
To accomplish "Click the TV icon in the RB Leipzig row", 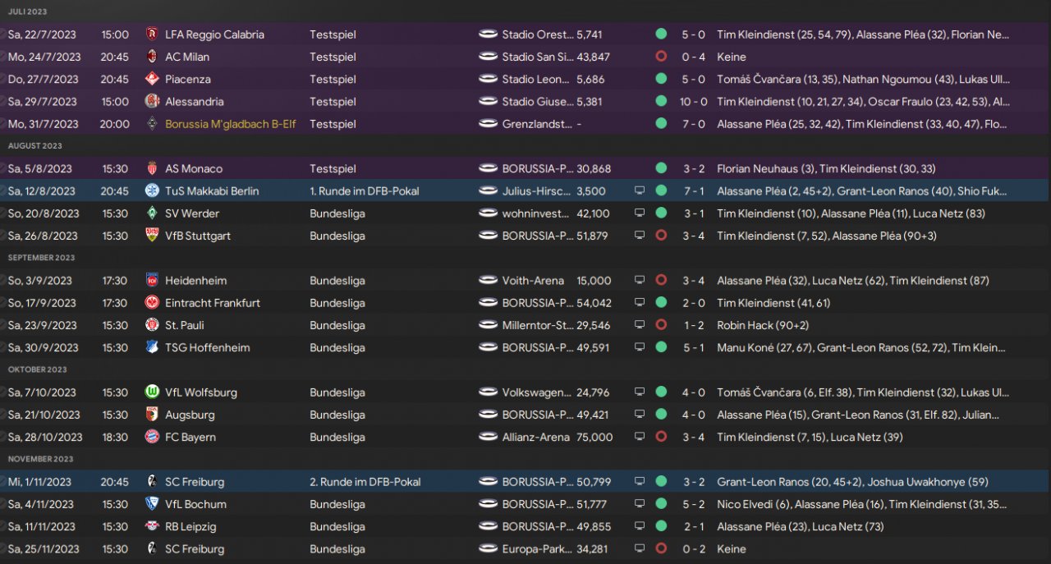I will point(640,526).
